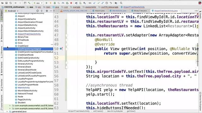Screen dimensions: 202x113
Task: Open the Structure tool window
Action: [x=2, y=52]
